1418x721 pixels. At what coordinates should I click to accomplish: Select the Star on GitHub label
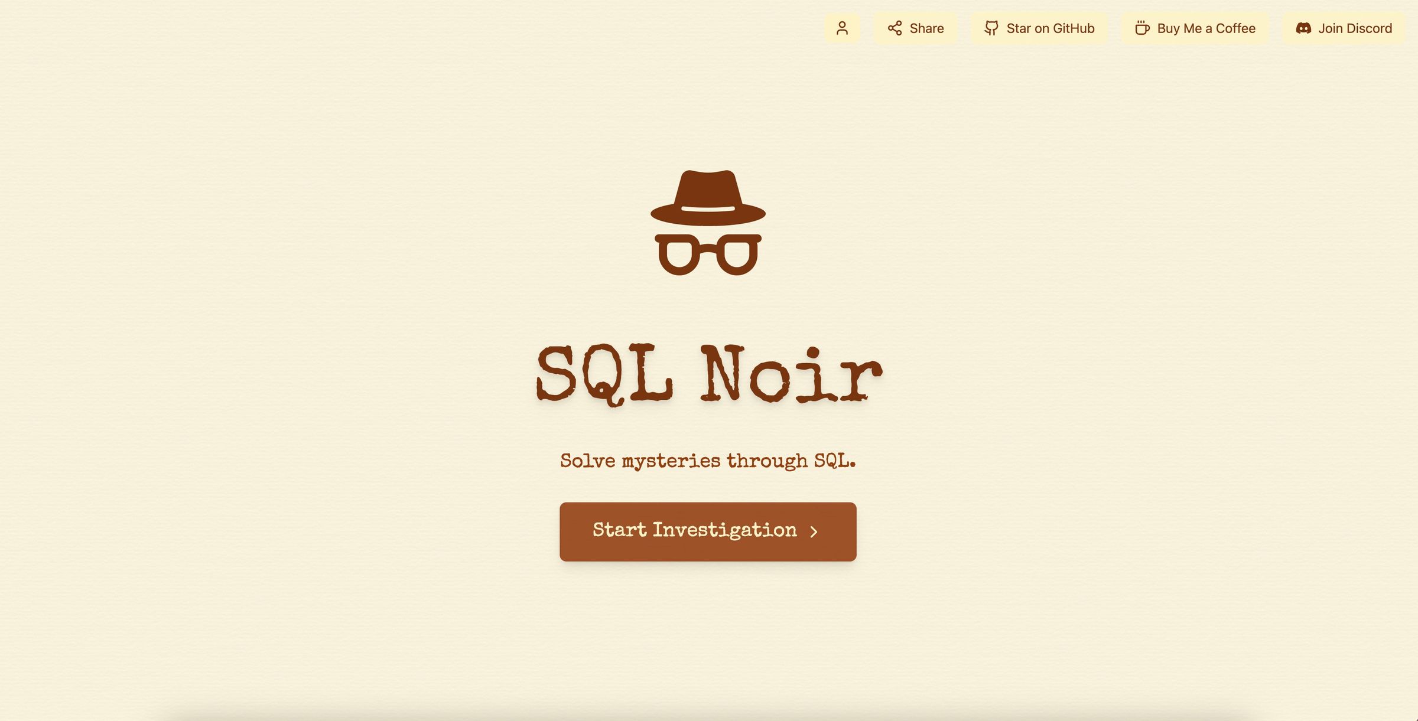pyautogui.click(x=1050, y=28)
